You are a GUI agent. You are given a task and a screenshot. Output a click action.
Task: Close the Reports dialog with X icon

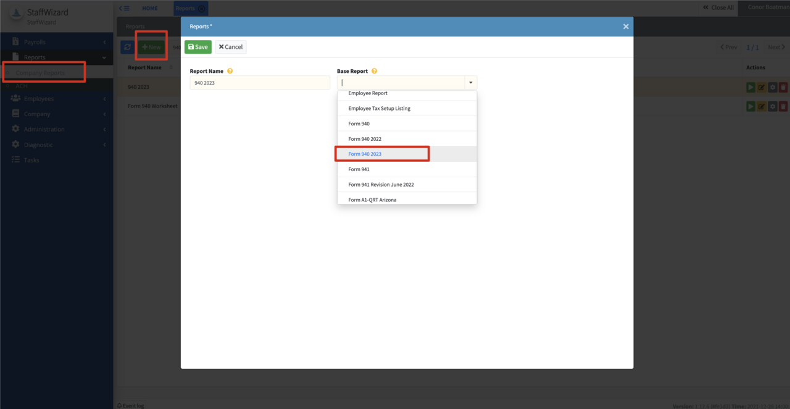626,27
